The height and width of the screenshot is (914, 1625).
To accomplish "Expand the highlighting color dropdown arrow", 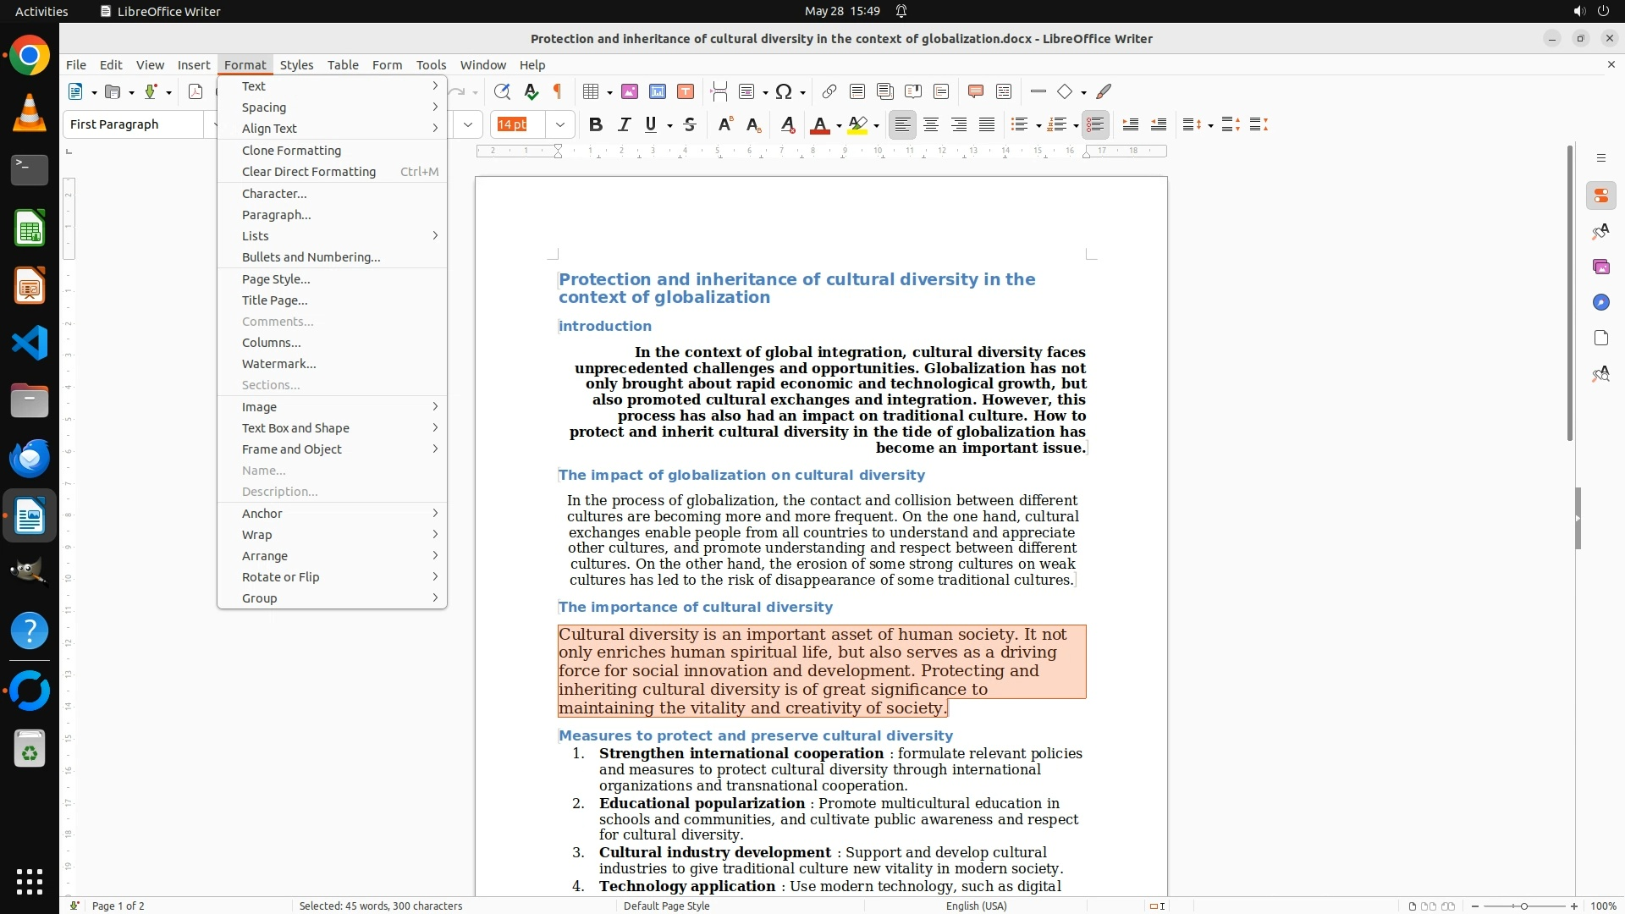I will pos(877,125).
